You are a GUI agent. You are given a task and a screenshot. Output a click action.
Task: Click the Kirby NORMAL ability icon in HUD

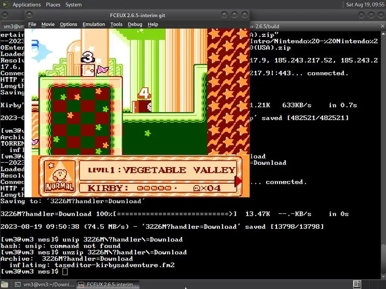tap(60, 176)
